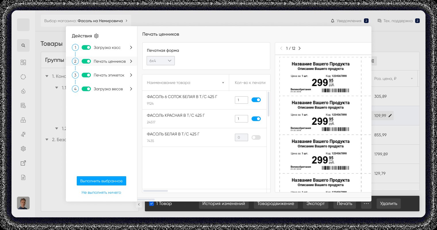This screenshot has height=230, width=437.
Task: Open Товародвижение in bottom bar
Action: pos(276,204)
